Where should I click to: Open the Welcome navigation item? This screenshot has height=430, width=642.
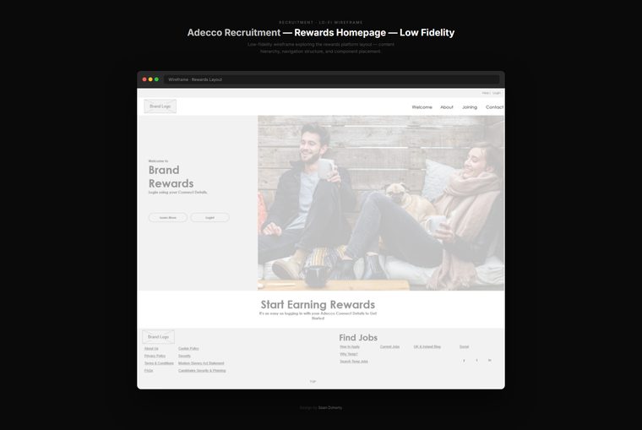pyautogui.click(x=422, y=107)
